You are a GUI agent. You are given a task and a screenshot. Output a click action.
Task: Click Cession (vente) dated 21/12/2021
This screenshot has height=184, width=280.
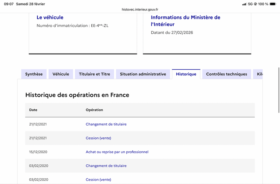(x=98, y=138)
